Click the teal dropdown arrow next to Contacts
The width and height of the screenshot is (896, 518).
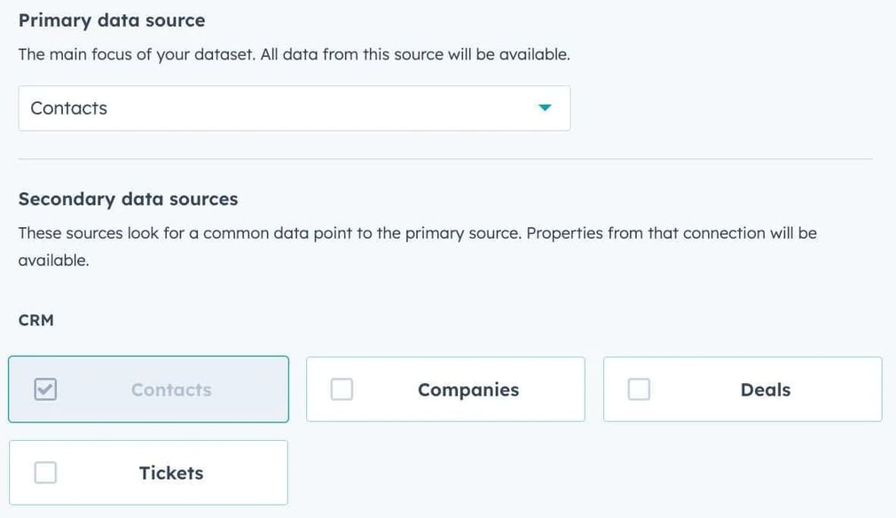(546, 108)
